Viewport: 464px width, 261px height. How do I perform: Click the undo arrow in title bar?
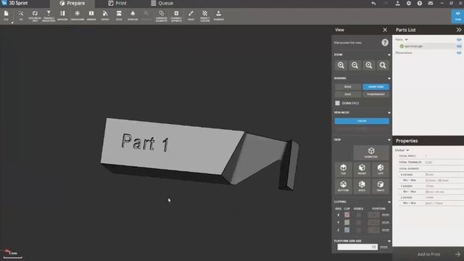tap(374, 3)
